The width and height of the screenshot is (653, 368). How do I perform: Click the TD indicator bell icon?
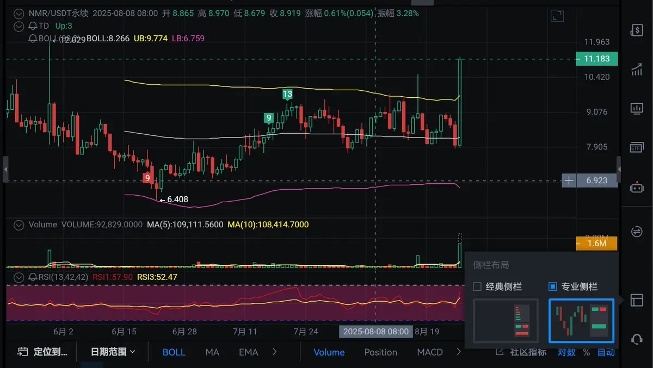tap(33, 26)
